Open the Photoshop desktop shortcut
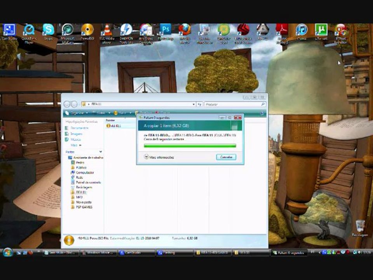373x280 pixels. coord(166,32)
